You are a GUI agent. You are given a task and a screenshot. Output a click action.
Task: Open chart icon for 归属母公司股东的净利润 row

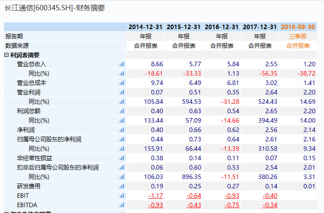pyautogui.click(x=122, y=139)
